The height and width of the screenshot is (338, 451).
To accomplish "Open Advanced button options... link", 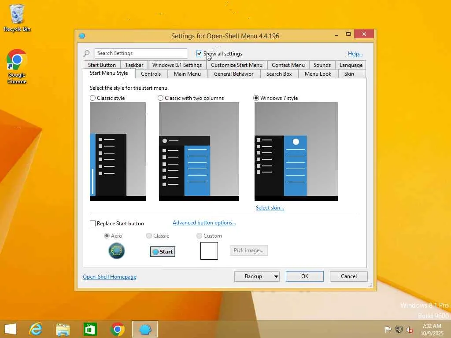I will 204,223.
